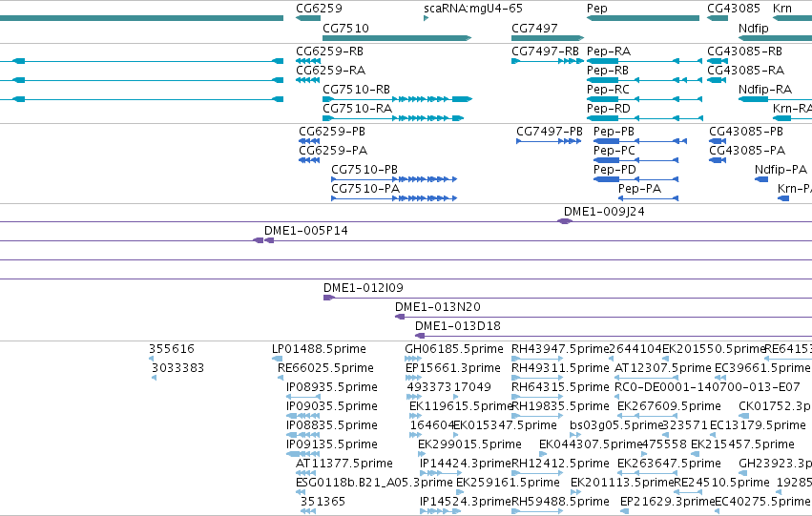Click transcript Pep-RD
The image size is (812, 516).
point(645,118)
